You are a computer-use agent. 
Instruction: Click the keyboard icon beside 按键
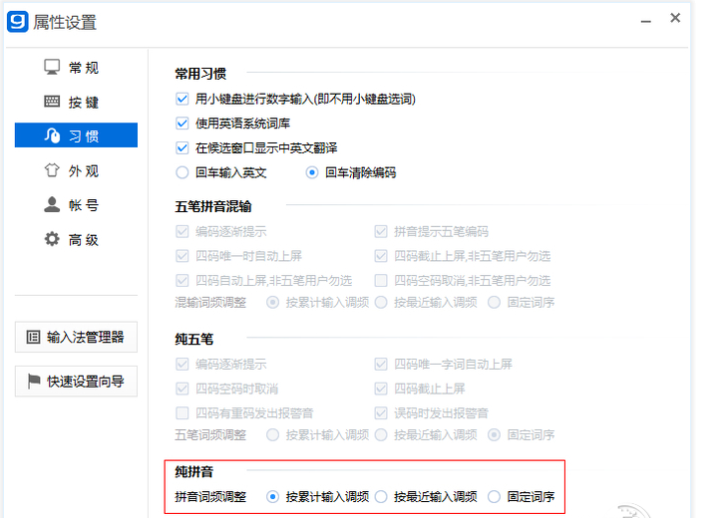click(52, 102)
